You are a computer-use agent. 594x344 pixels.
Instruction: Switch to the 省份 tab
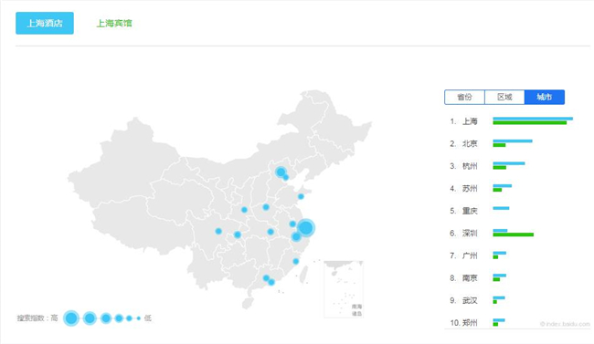pos(464,98)
